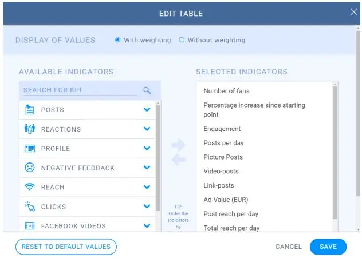This screenshot has height=266, width=362.
Task: Select the Without weighting radio option
Action: click(182, 40)
